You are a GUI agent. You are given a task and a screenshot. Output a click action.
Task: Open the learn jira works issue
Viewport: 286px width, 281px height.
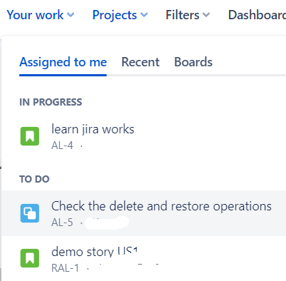(93, 130)
